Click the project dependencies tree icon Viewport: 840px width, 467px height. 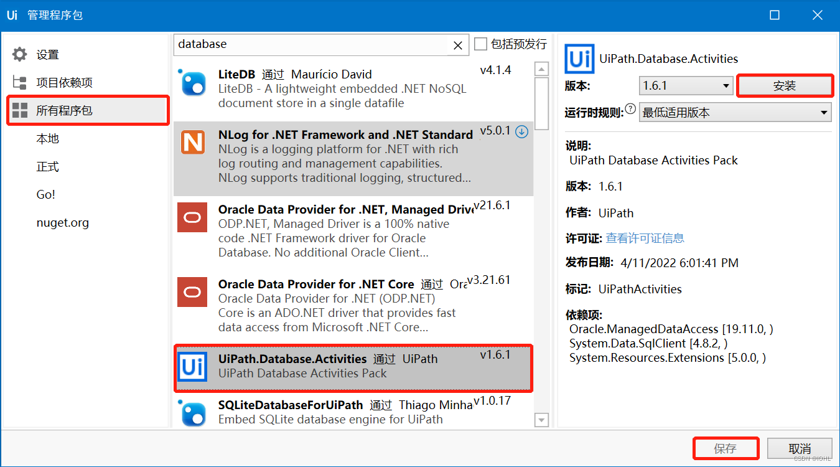(20, 82)
